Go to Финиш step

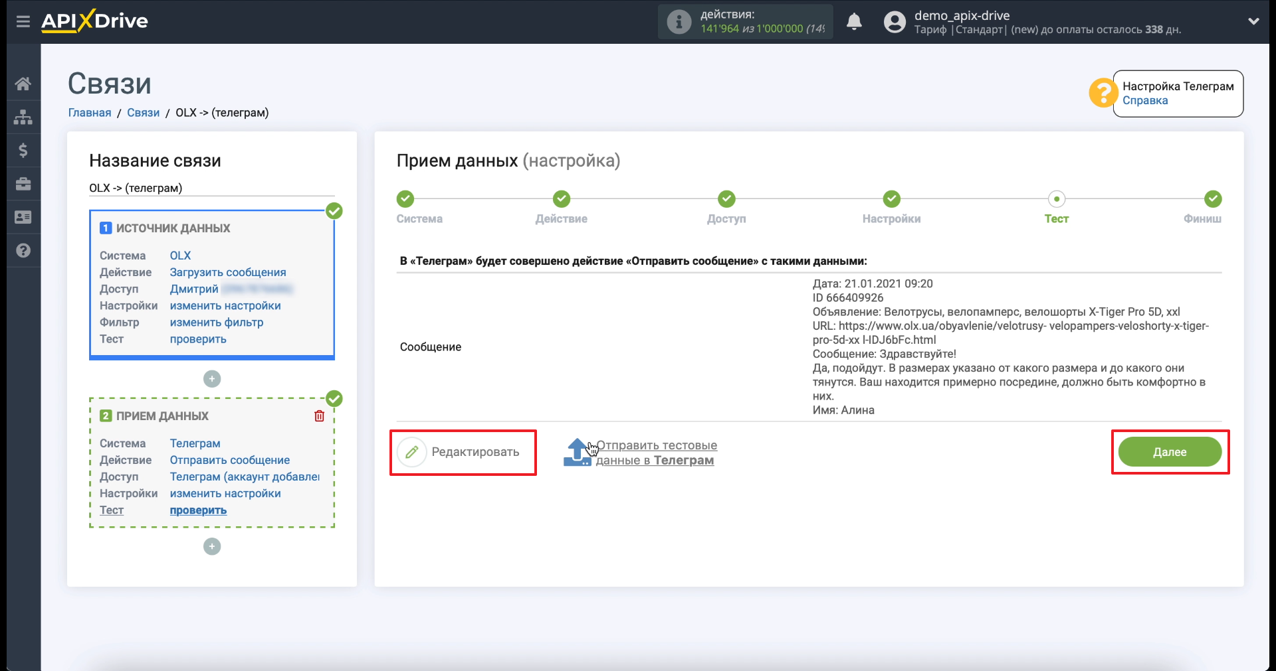tap(1213, 199)
